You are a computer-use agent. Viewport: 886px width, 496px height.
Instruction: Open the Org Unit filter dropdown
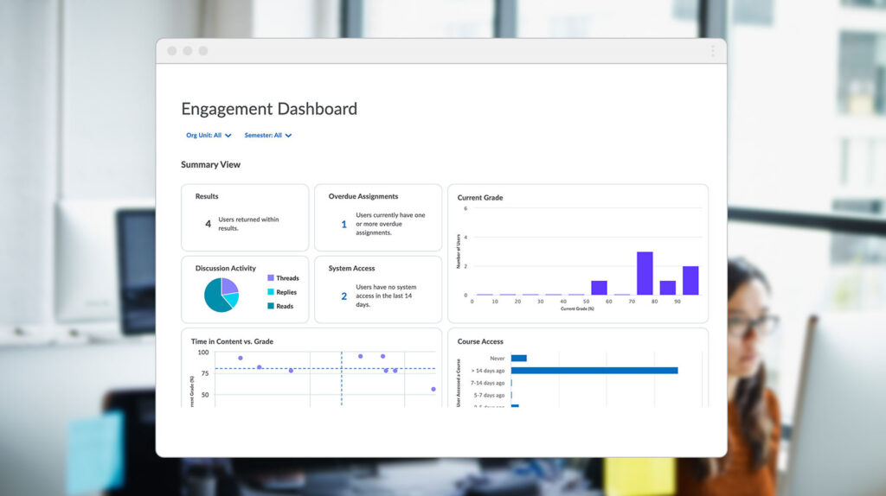pyautogui.click(x=209, y=136)
